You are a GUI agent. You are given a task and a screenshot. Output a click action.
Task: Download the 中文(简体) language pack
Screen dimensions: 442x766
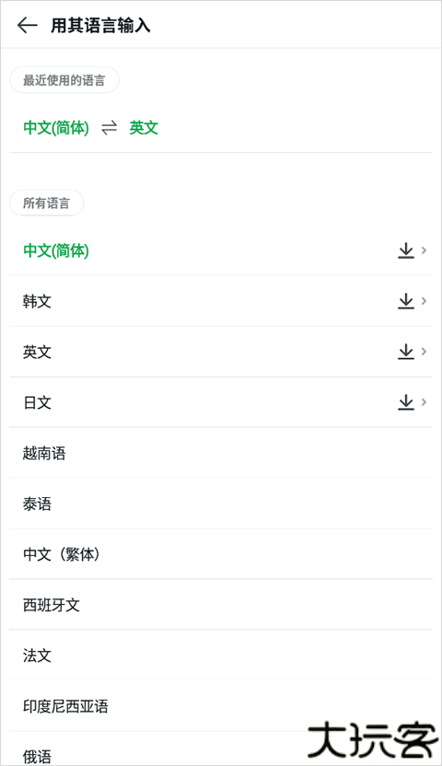(406, 250)
